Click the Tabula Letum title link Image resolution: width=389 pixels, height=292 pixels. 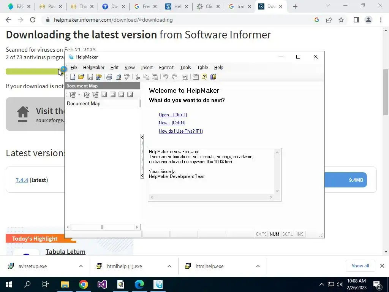point(65,252)
